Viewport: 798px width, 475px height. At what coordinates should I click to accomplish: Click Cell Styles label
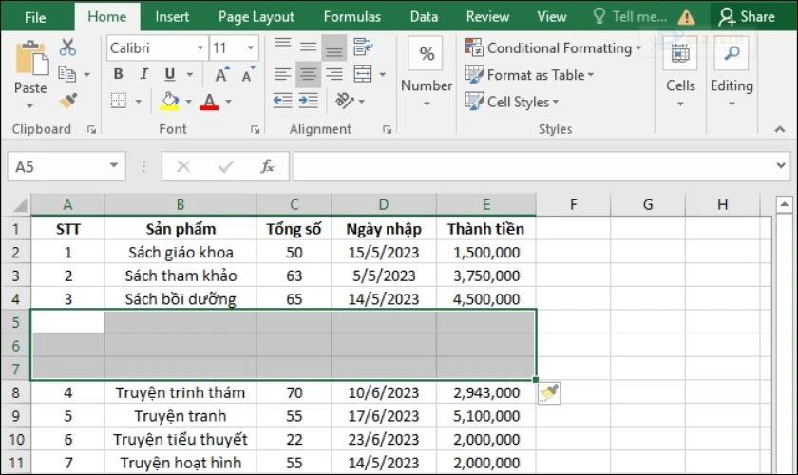pos(518,102)
